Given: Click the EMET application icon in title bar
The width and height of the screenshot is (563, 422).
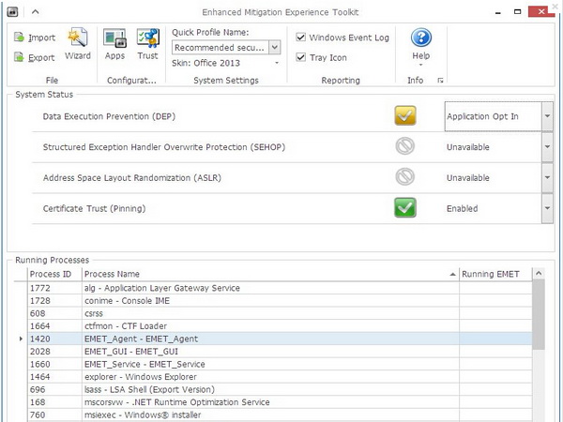Looking at the screenshot, I should point(12,12).
